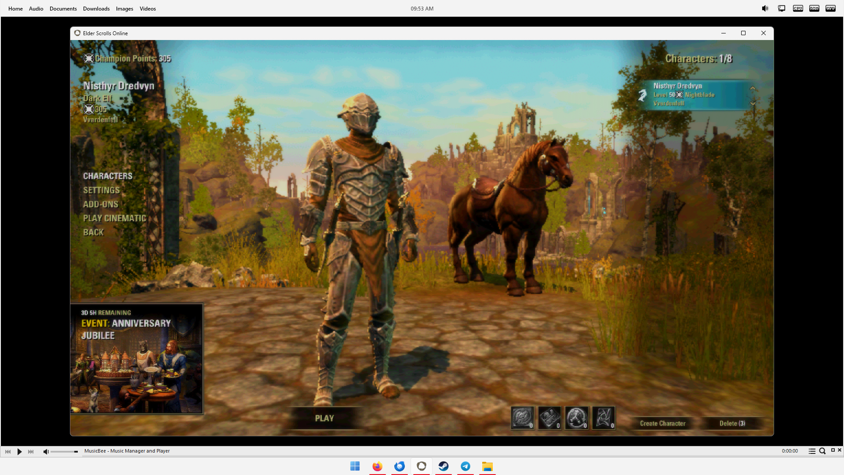Open MusicBee playlist list icon

click(812, 451)
